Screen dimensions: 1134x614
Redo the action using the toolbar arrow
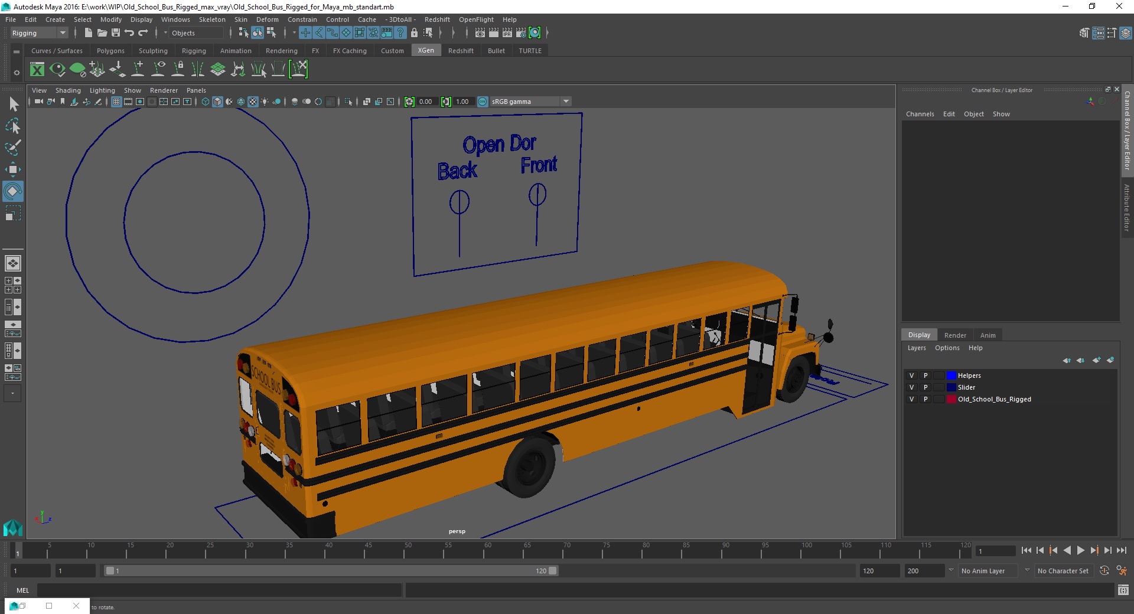tap(143, 33)
